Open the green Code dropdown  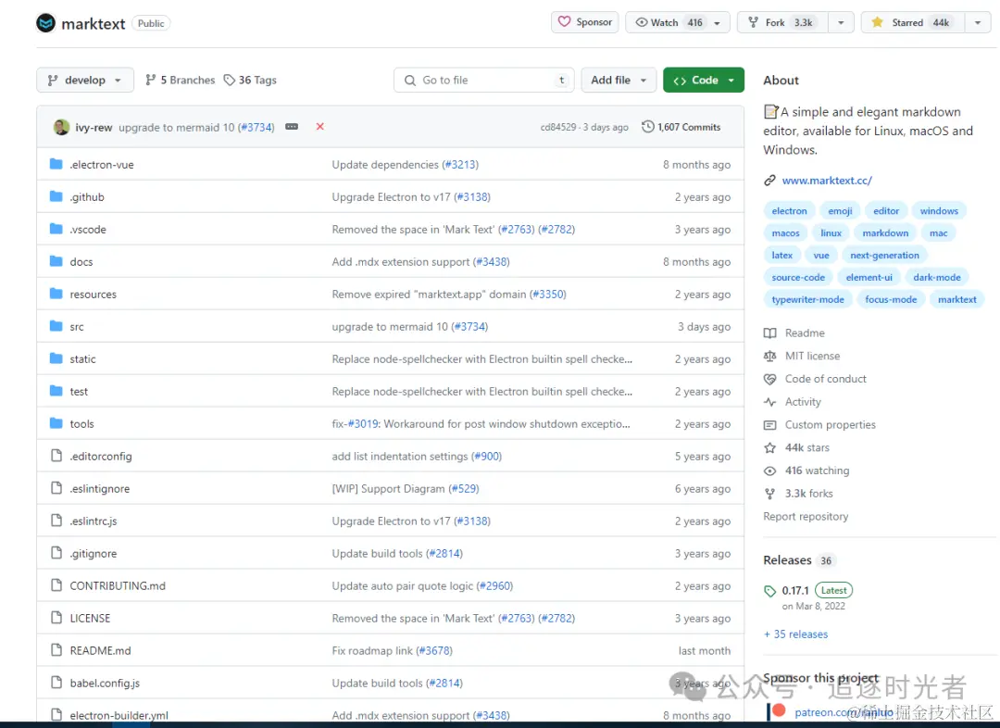point(704,80)
